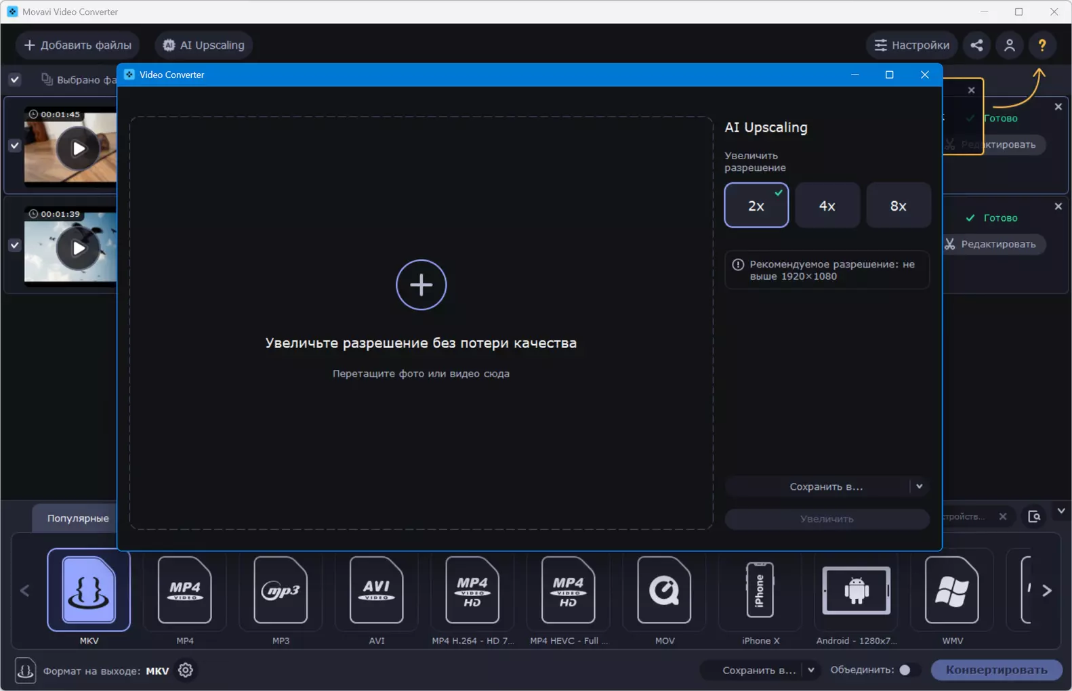This screenshot has height=691, width=1072.
Task: Select the MOV format preset
Action: click(664, 590)
